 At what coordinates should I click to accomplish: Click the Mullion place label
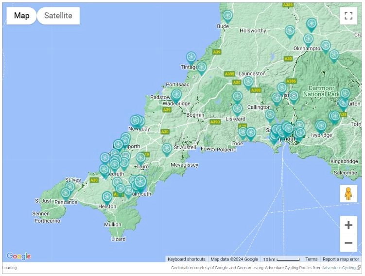(113, 224)
